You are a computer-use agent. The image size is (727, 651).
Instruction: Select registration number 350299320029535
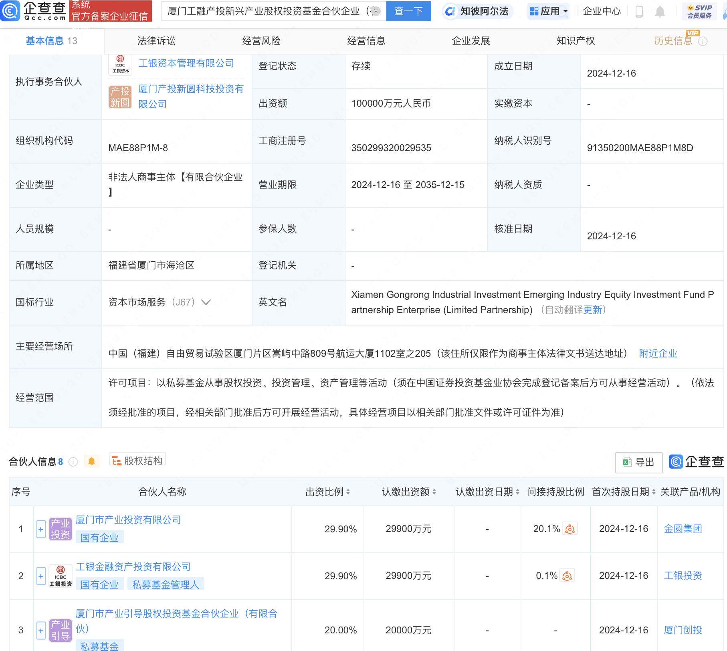click(391, 148)
